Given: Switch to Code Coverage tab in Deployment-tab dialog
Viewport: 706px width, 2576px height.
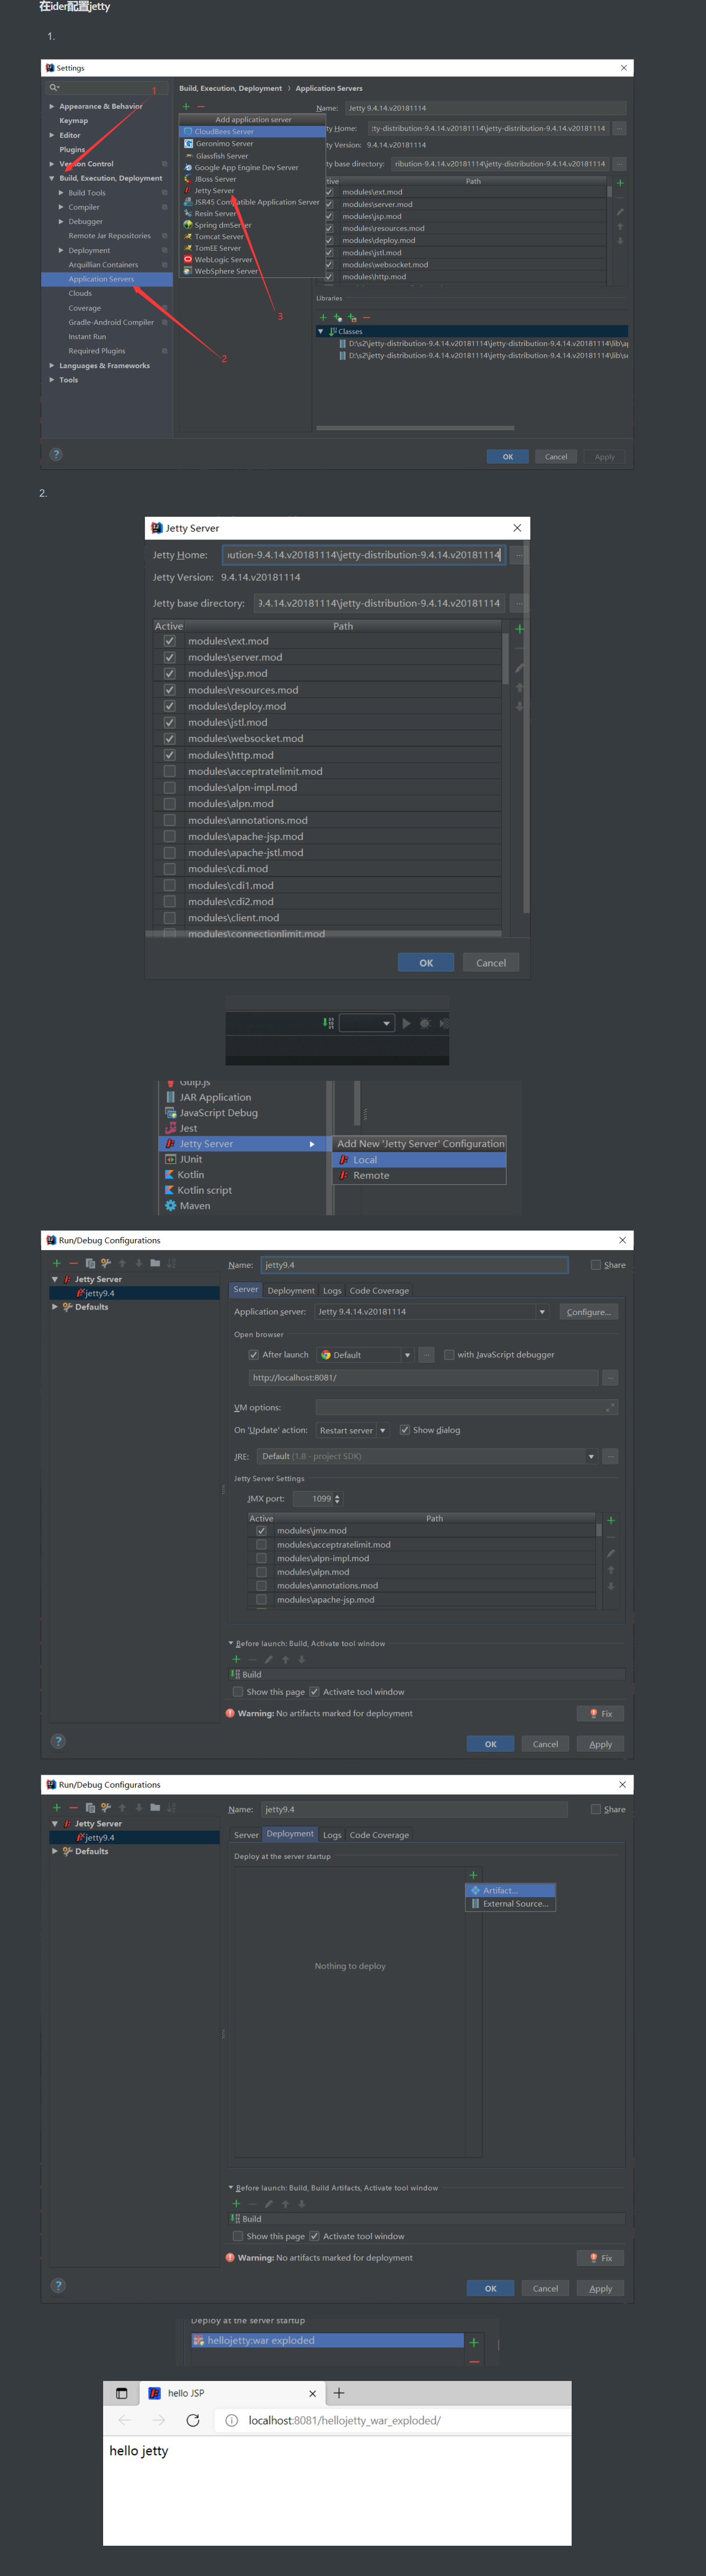Looking at the screenshot, I should [379, 1835].
